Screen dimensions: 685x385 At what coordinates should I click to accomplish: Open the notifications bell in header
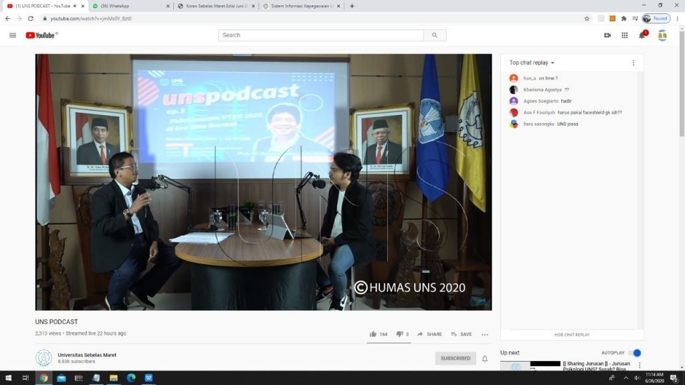tap(642, 35)
